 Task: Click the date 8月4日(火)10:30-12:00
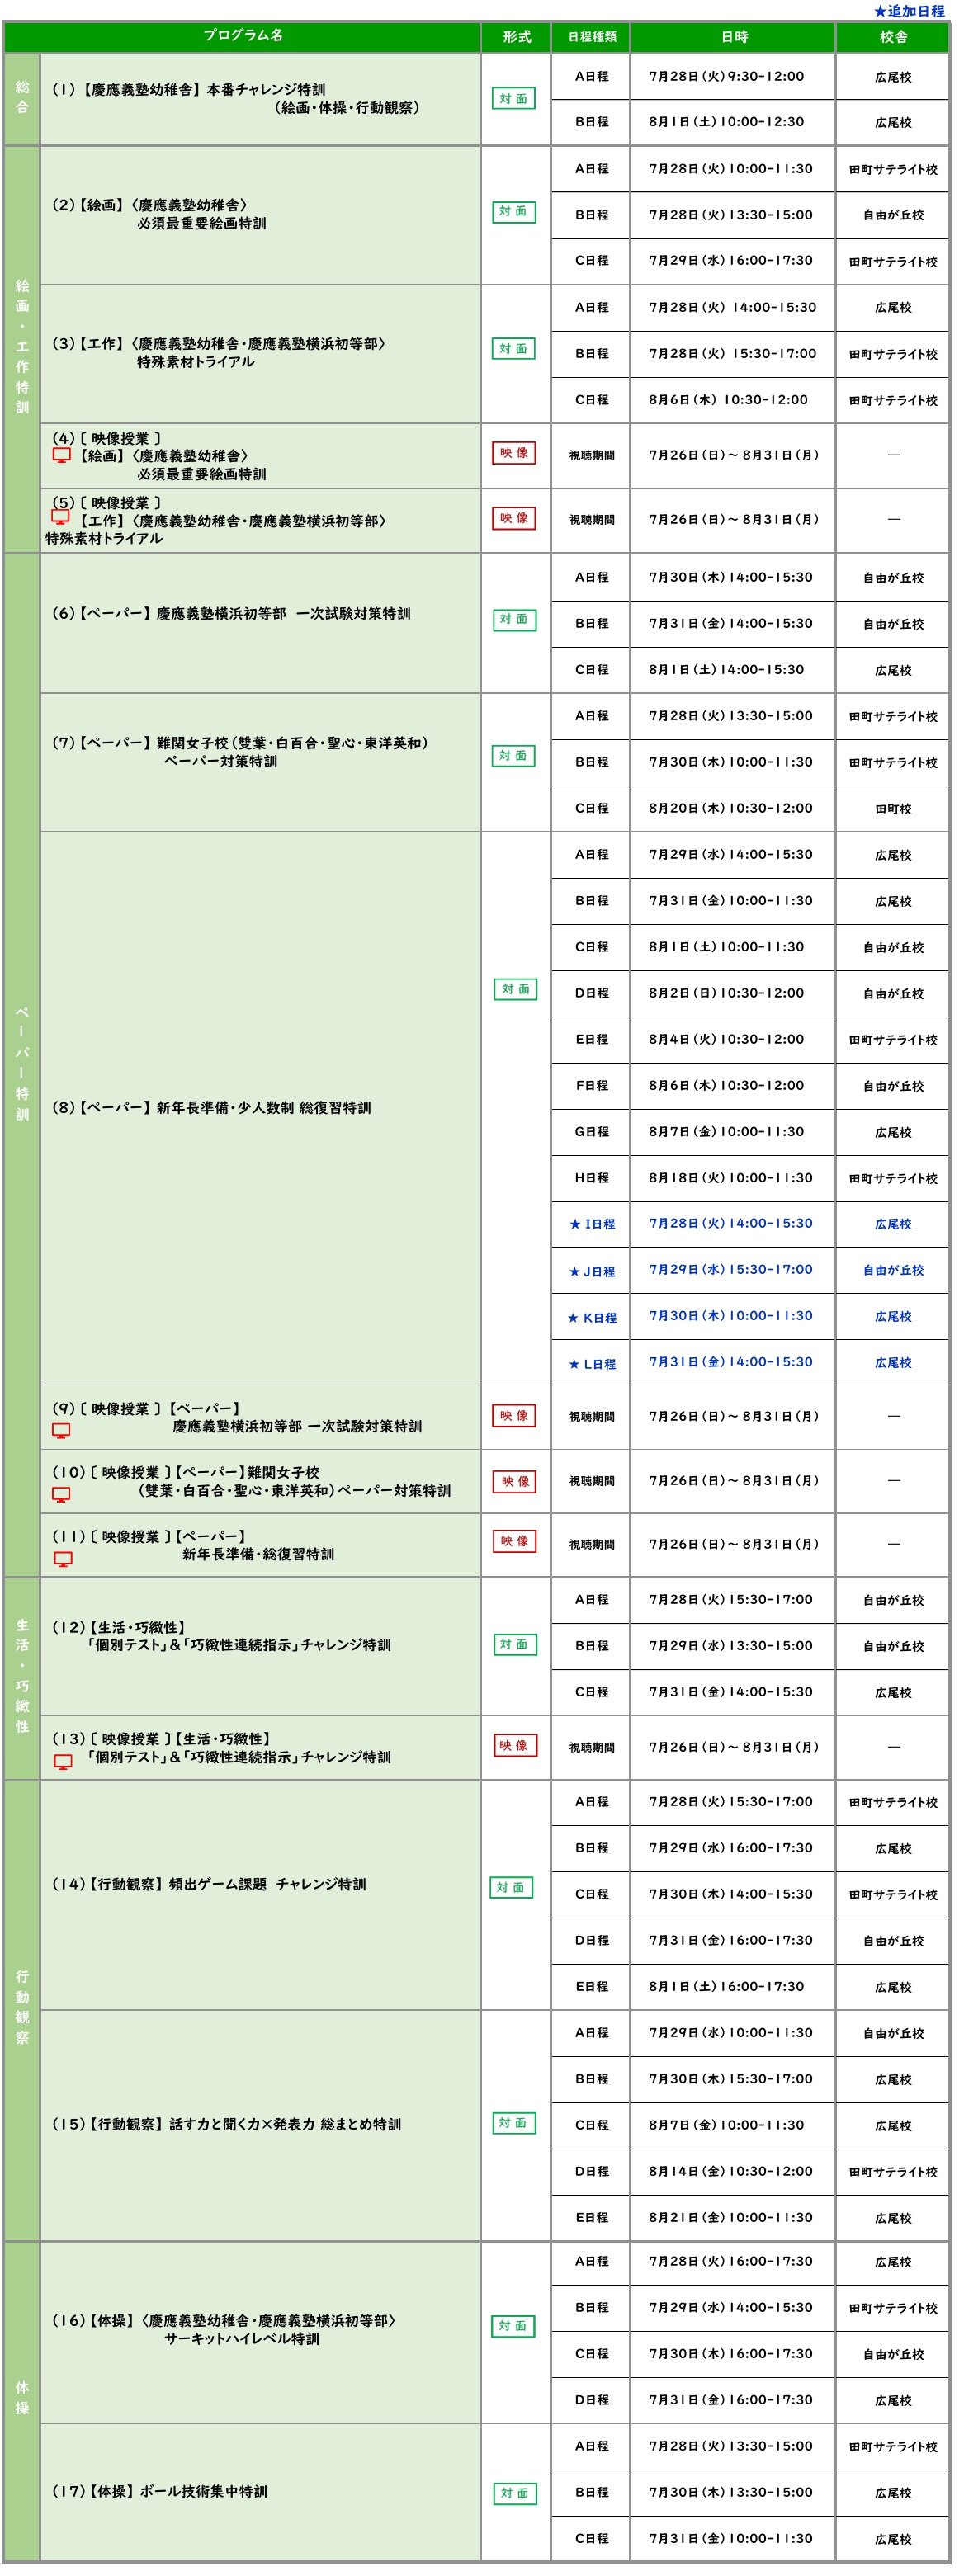click(x=726, y=1039)
